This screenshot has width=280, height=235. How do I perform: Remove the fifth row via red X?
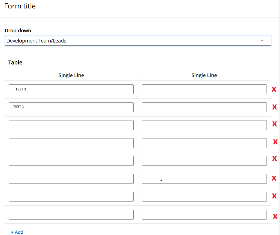point(274,158)
